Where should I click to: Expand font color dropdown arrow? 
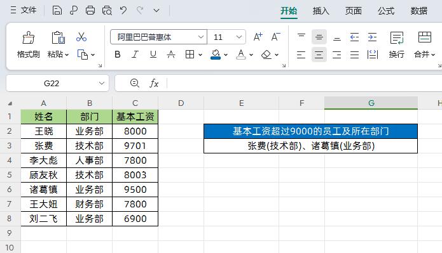pos(251,55)
